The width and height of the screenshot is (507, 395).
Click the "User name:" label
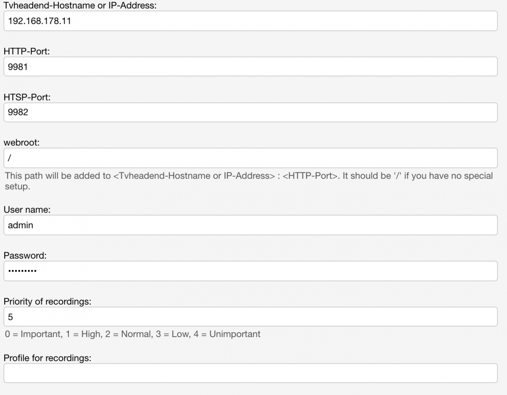point(27,210)
